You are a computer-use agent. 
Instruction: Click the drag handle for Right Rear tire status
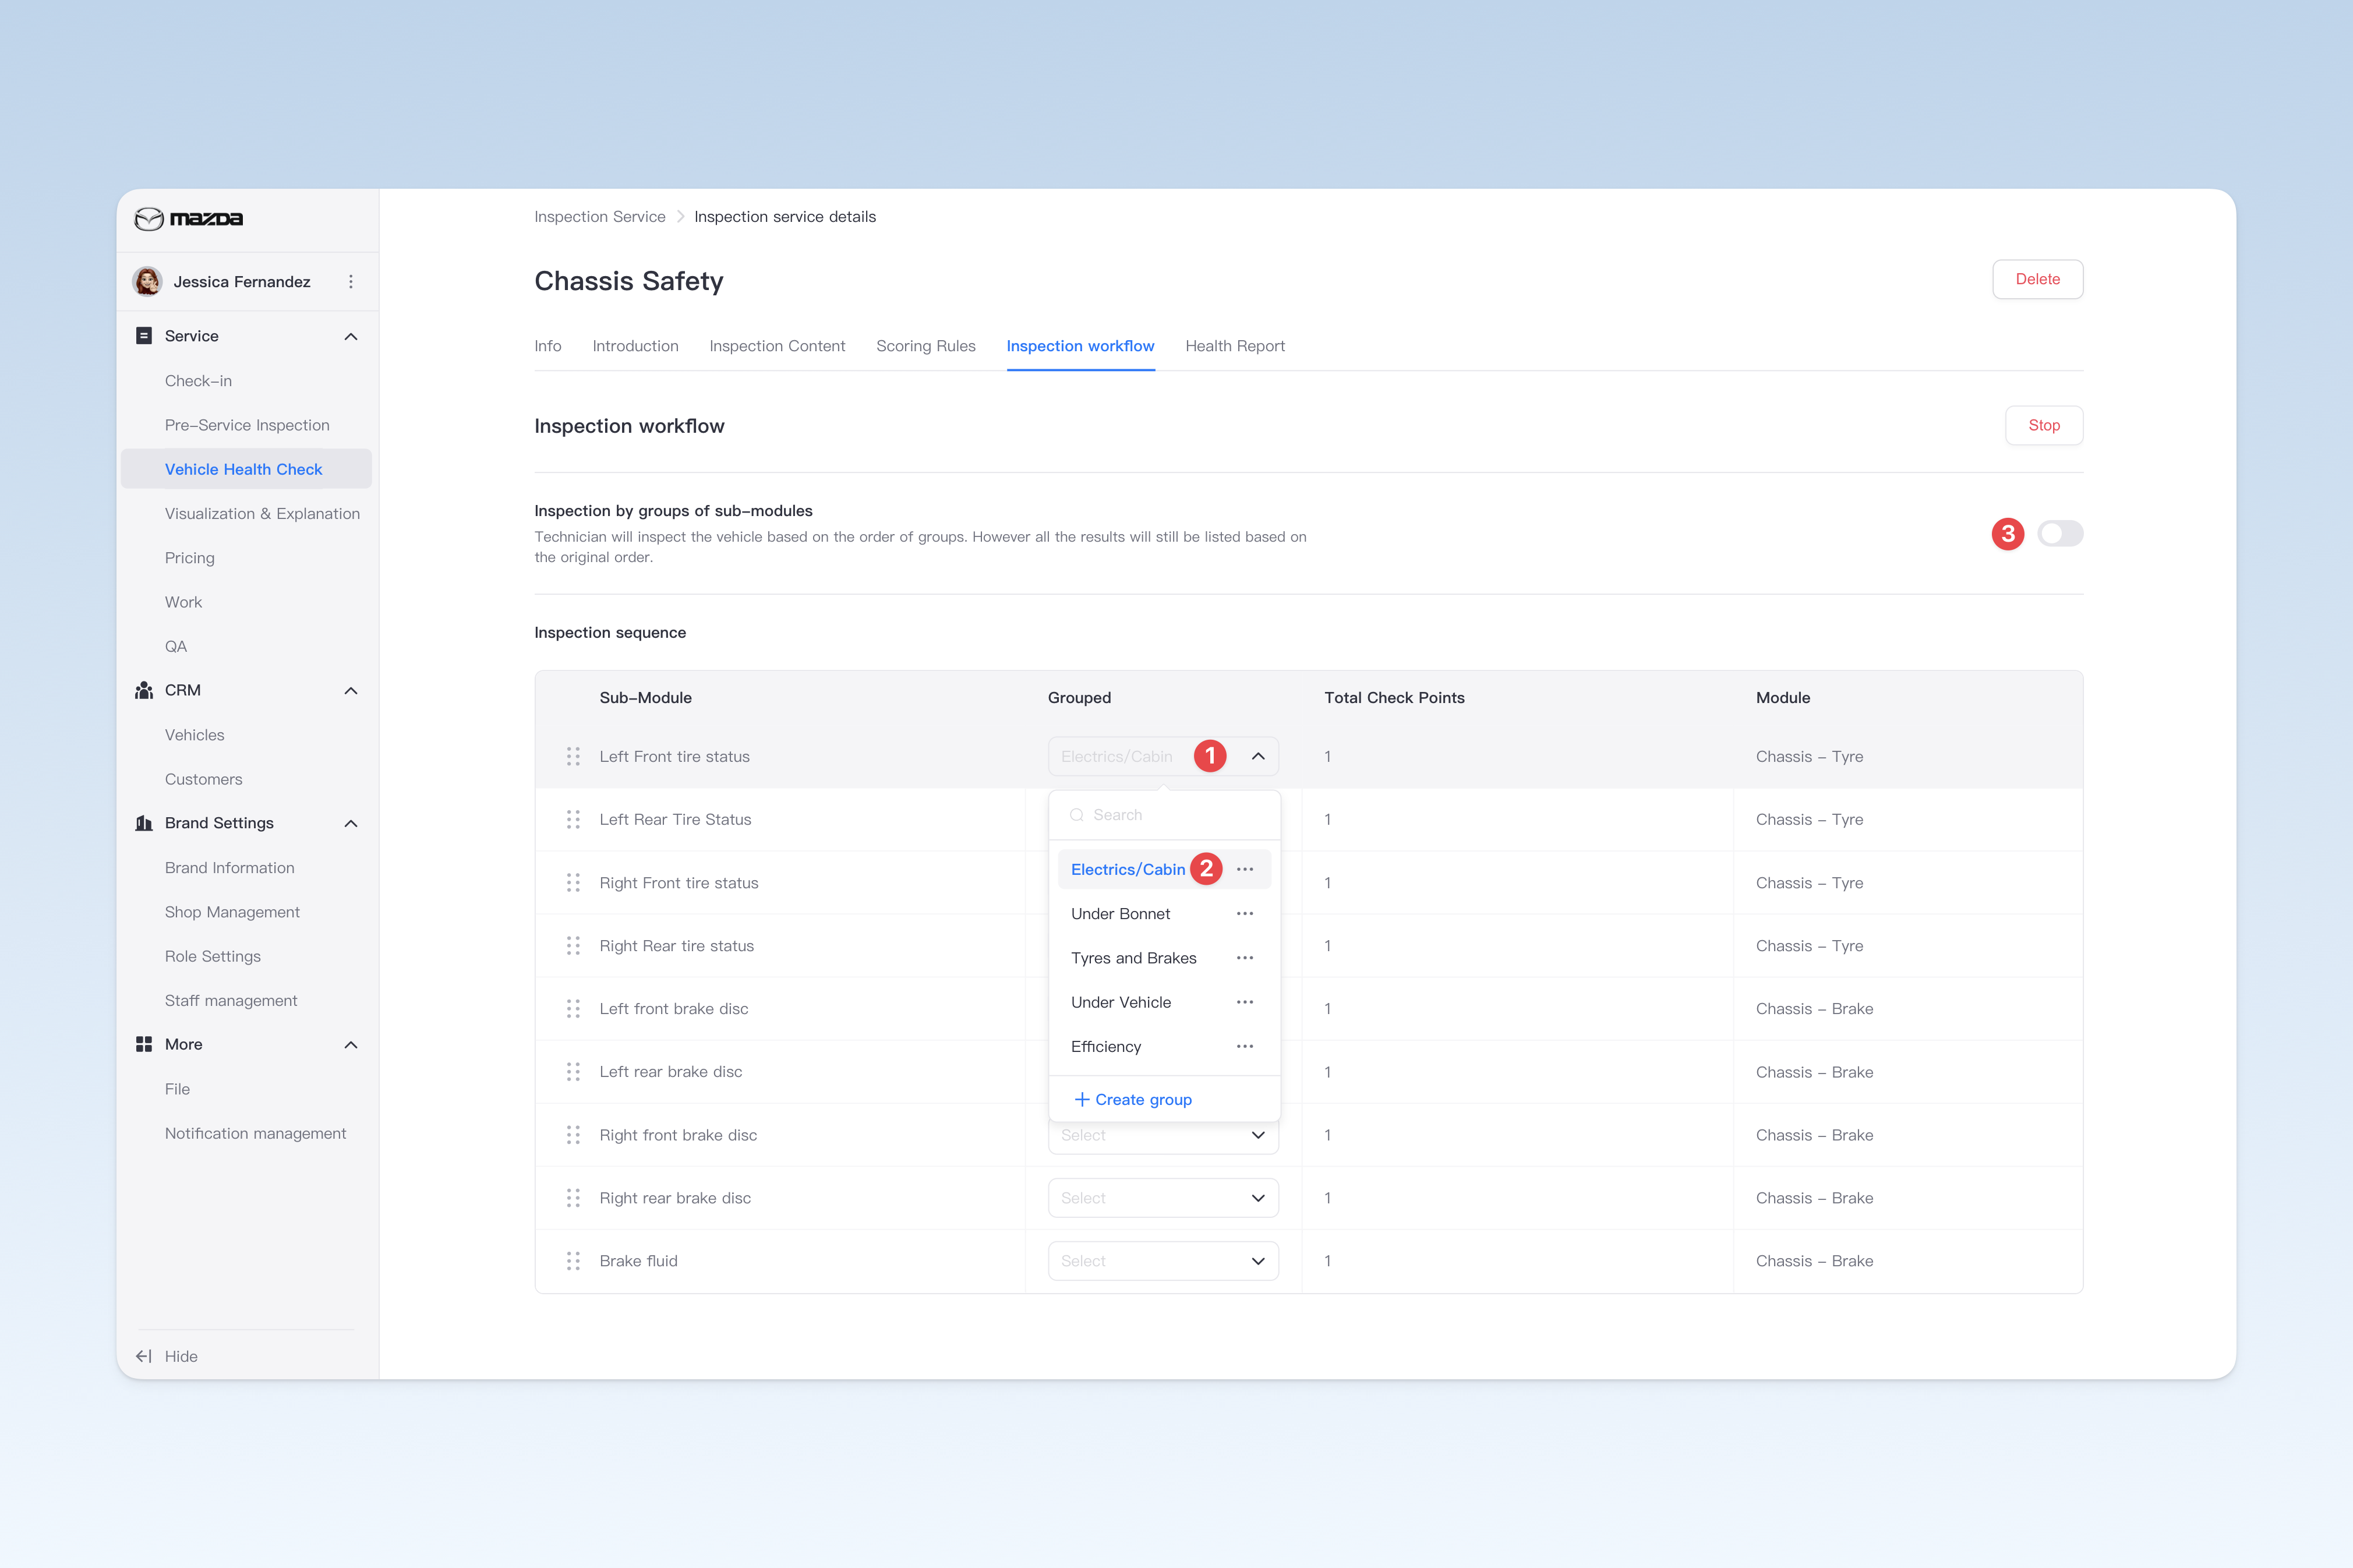click(573, 945)
